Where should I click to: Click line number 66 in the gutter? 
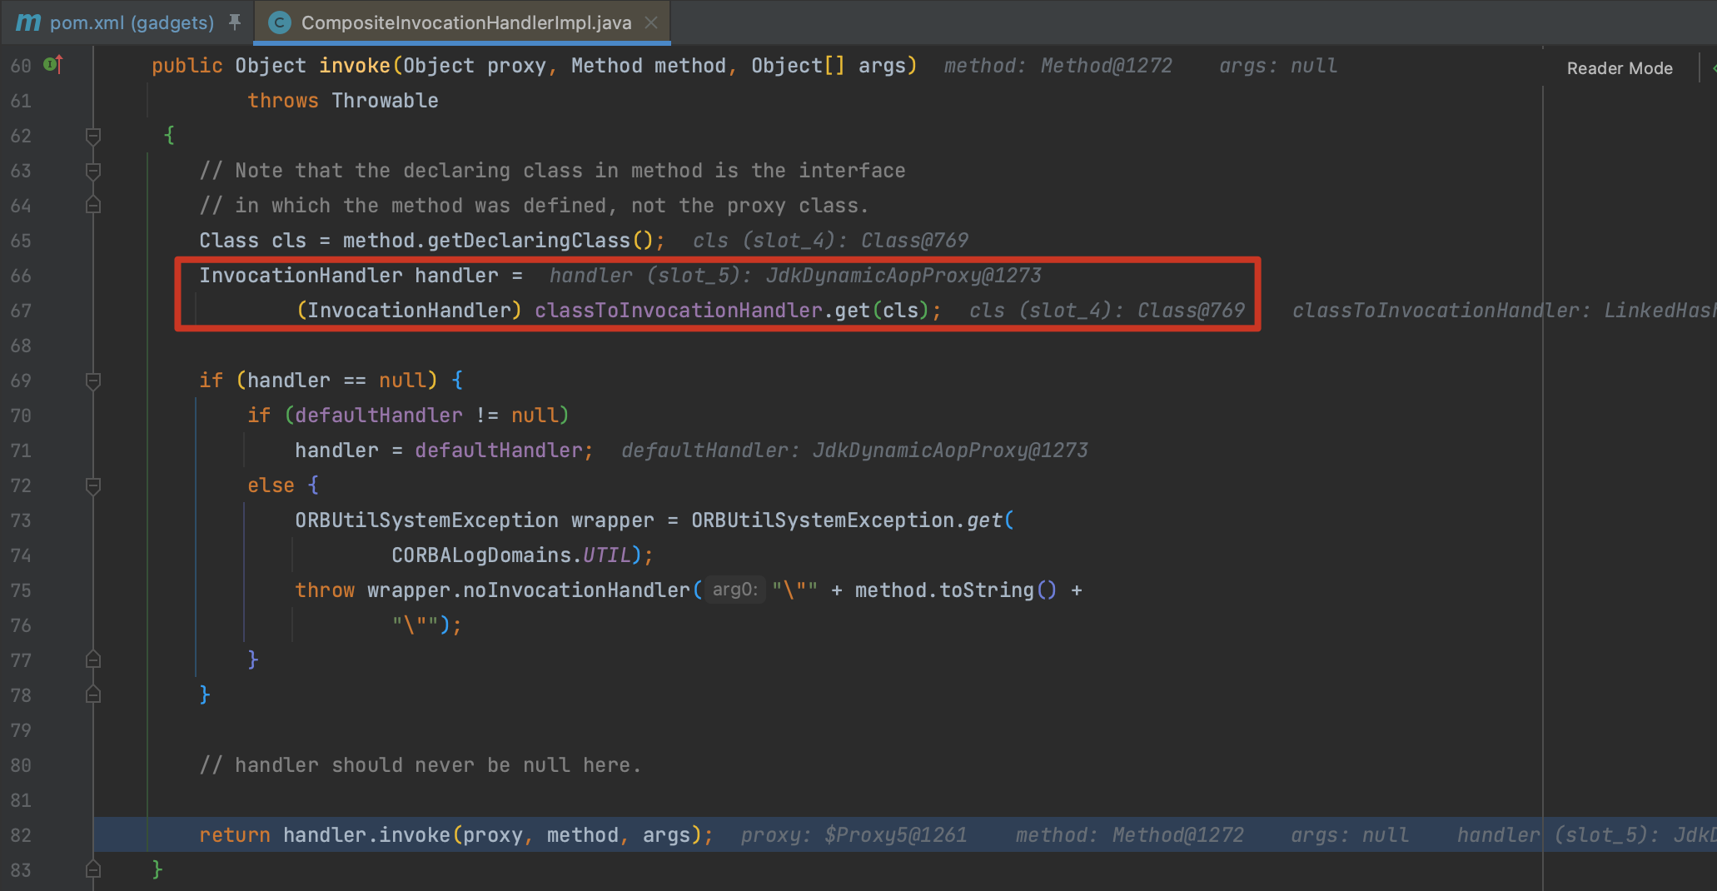(21, 276)
